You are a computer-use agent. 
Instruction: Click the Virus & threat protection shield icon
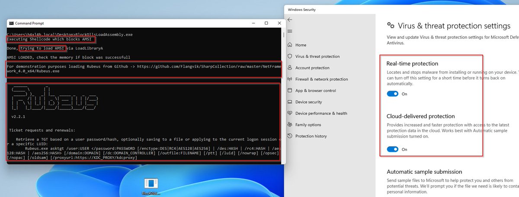click(290, 56)
